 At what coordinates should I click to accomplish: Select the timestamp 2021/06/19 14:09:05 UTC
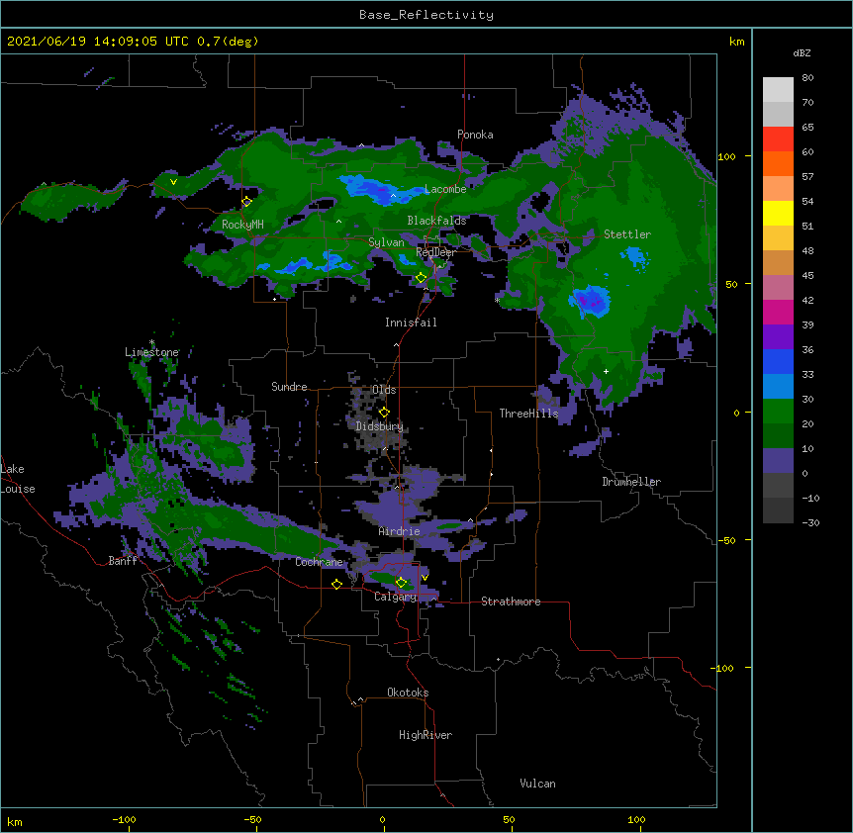pyautogui.click(x=98, y=42)
